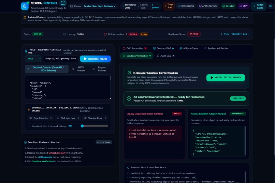This screenshot has height=183, width=275.
Task: Click the broadcast icon in eBPF button
Action: click(x=241, y=6)
